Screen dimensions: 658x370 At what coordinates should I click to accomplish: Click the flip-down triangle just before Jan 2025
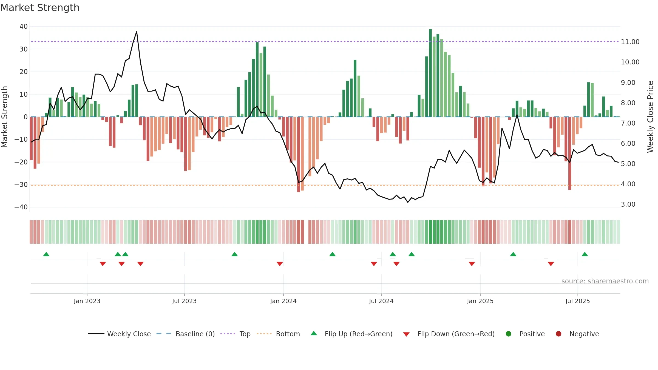pyautogui.click(x=472, y=264)
